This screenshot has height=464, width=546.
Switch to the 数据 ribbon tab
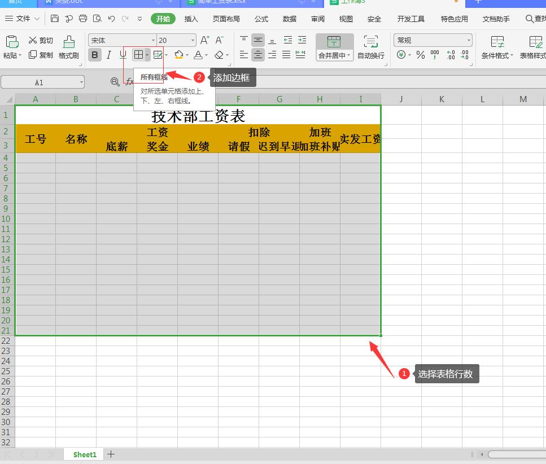289,18
